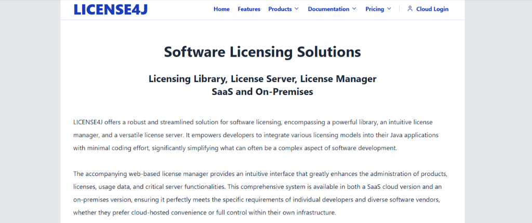
Task: Click the line starting 'manager, and a versatile license server'
Action: [x=256, y=135]
